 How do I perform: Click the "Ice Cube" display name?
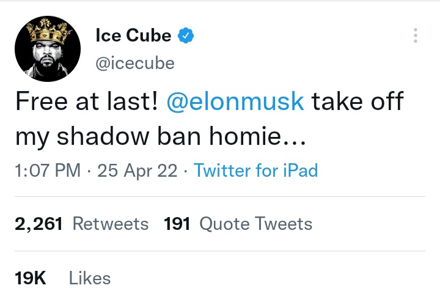pos(133,36)
